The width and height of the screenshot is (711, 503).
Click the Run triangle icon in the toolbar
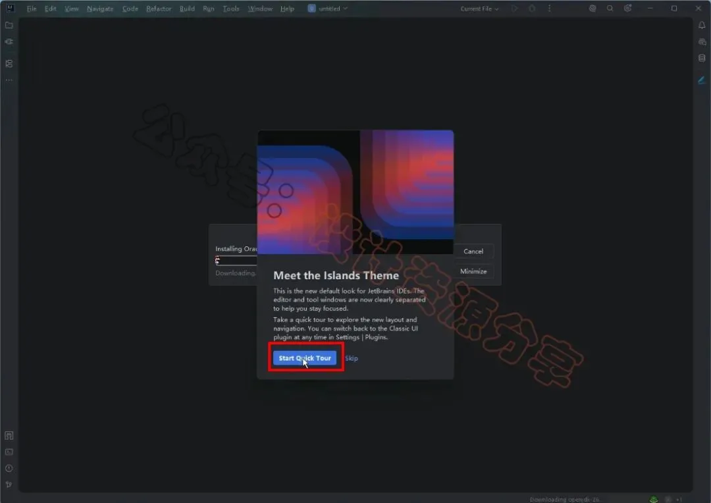tap(515, 8)
